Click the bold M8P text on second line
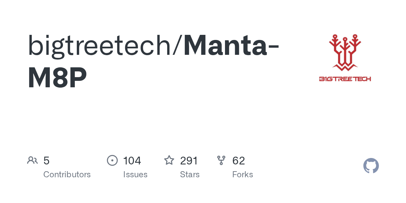Screen dimensions: 406x203 coord(58,78)
